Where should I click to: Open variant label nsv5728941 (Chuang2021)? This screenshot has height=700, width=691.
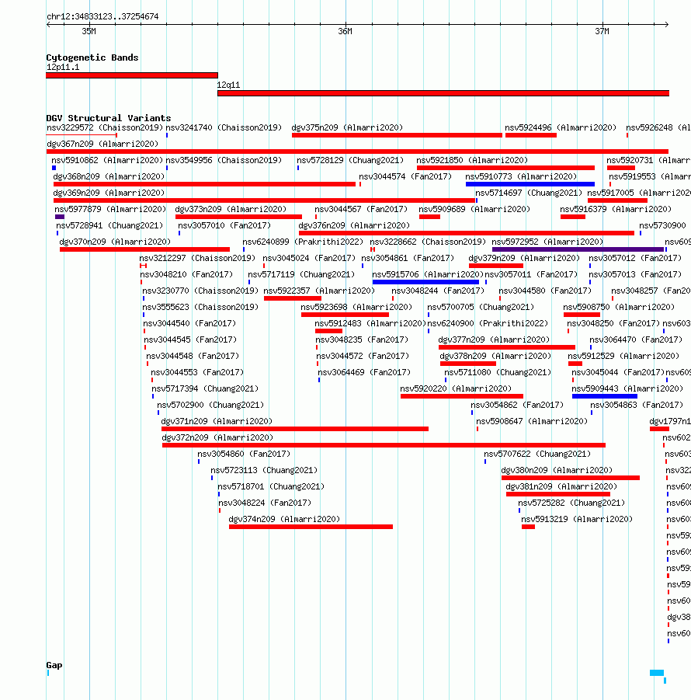109,226
